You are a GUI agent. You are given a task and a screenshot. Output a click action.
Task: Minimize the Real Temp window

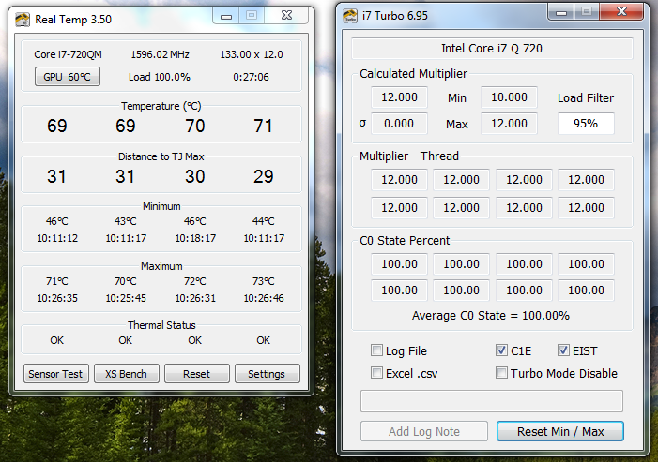[x=226, y=16]
